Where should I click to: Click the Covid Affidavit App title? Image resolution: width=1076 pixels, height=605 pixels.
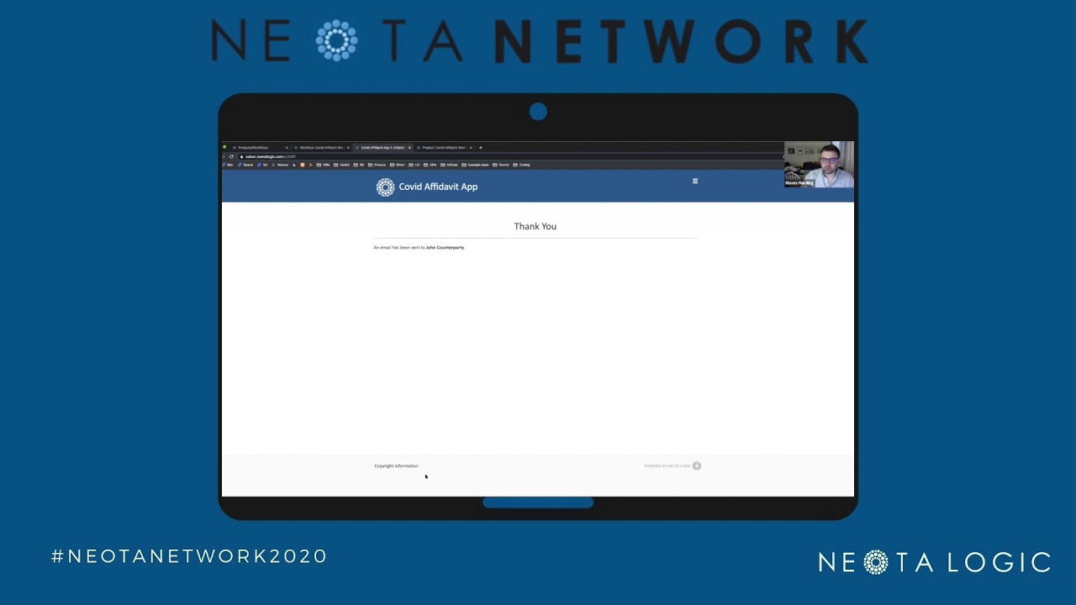pyautogui.click(x=438, y=187)
